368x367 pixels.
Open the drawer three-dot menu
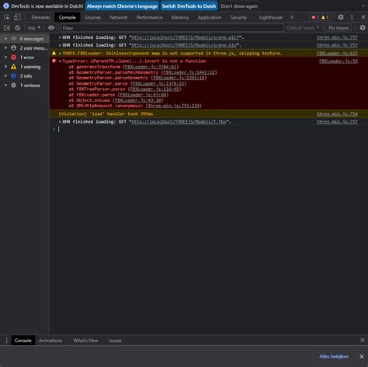point(6,341)
